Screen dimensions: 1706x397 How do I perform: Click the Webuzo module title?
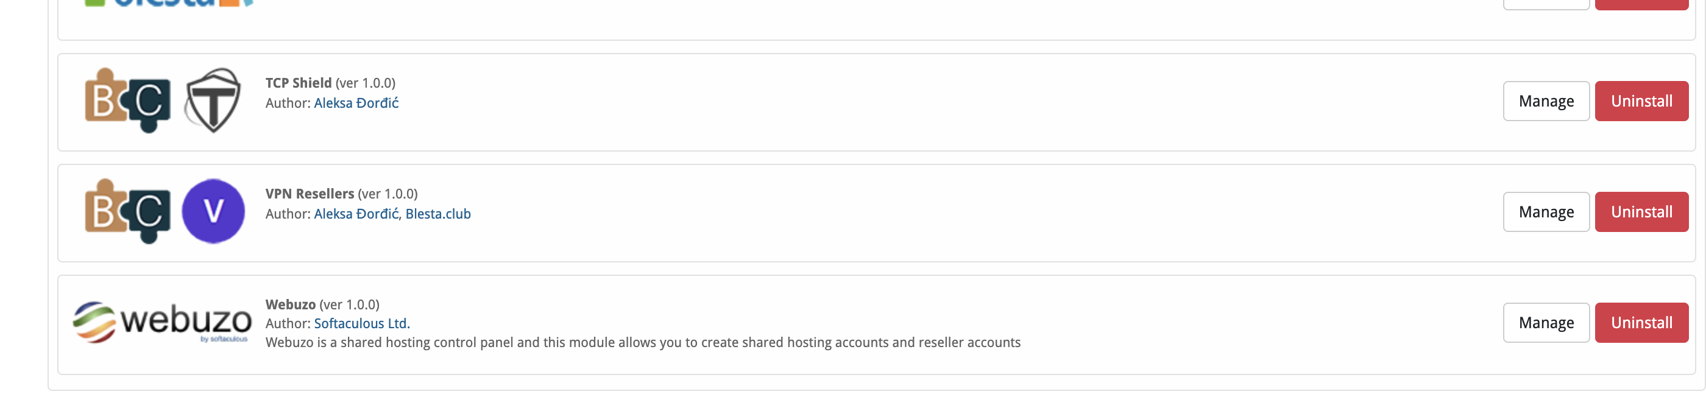(291, 304)
